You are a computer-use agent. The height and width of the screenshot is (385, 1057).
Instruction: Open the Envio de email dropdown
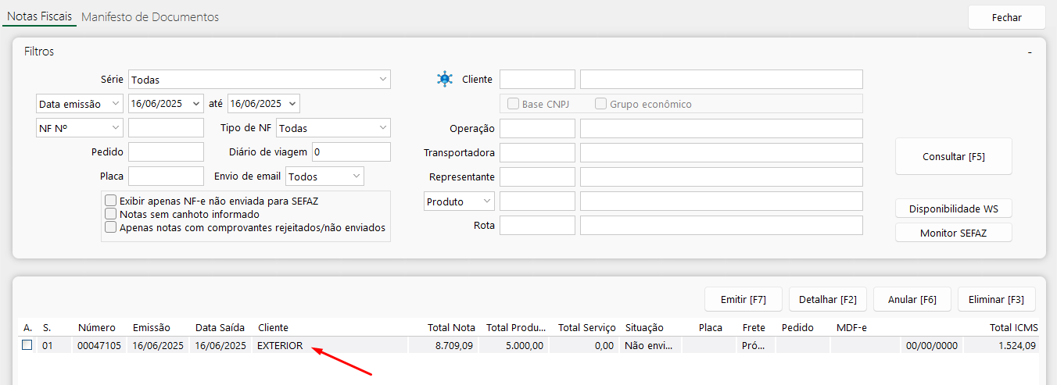324,176
